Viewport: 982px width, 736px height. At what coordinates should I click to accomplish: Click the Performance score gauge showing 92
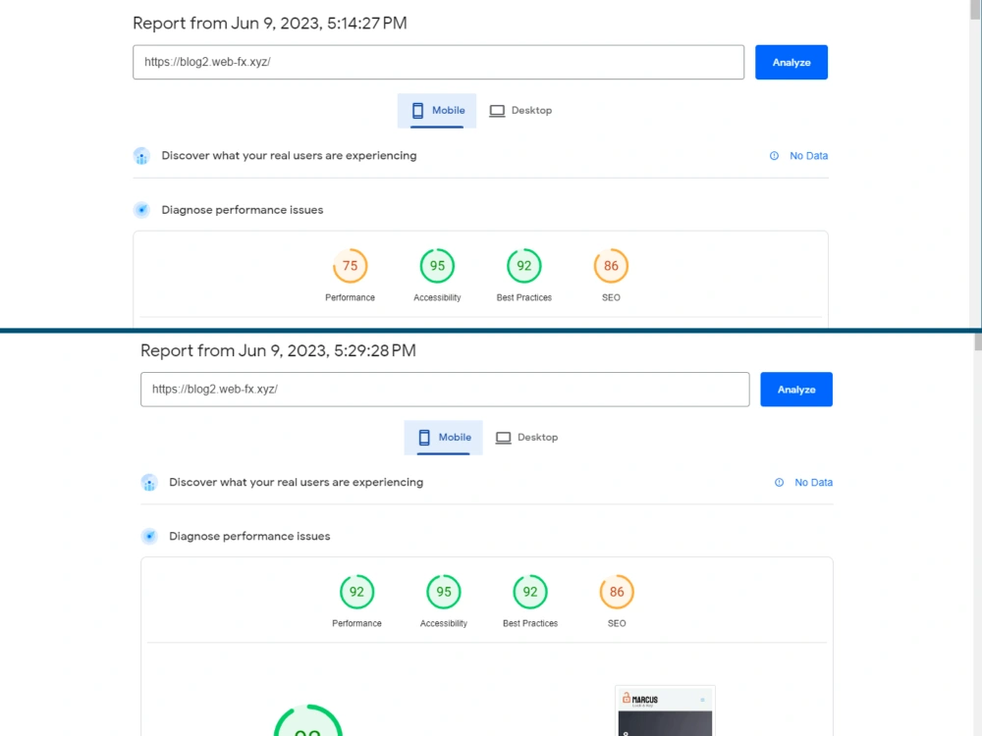coord(357,592)
